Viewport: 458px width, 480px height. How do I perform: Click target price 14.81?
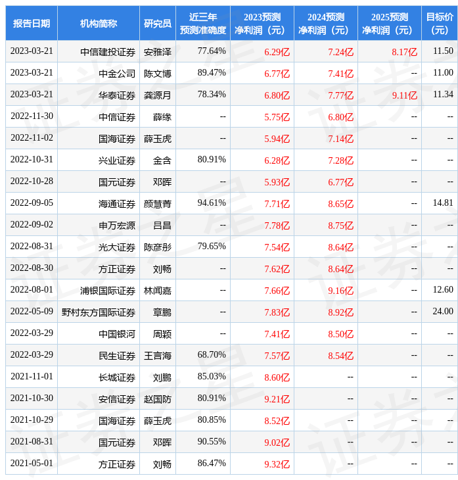coord(443,203)
